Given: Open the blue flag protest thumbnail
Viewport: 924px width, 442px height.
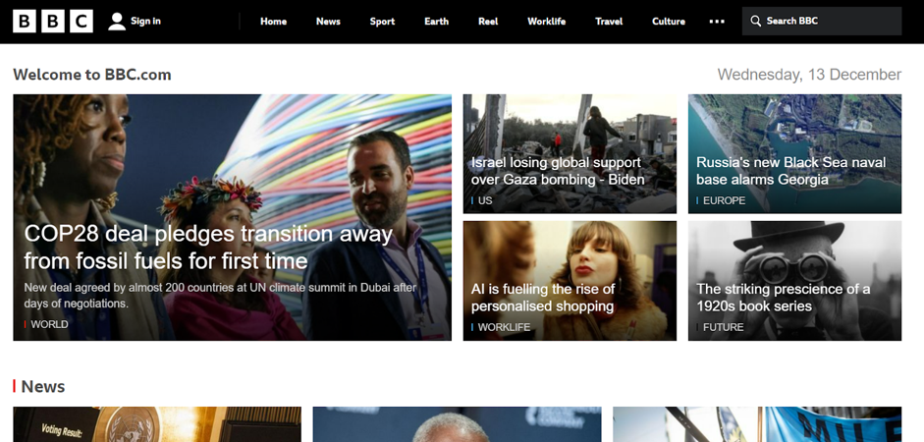Looking at the screenshot, I should 757,424.
